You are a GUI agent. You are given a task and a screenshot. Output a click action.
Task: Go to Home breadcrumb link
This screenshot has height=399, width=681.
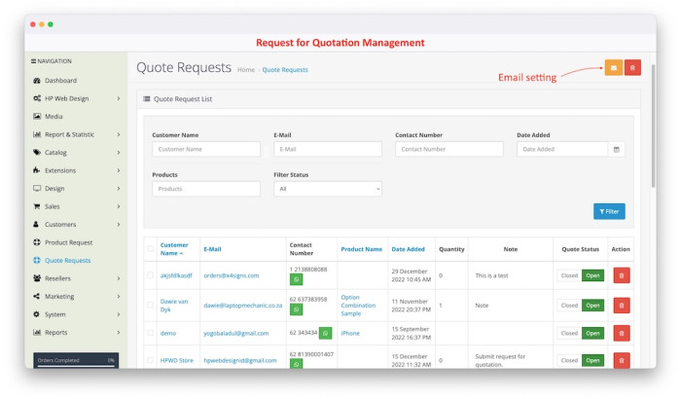pos(246,69)
